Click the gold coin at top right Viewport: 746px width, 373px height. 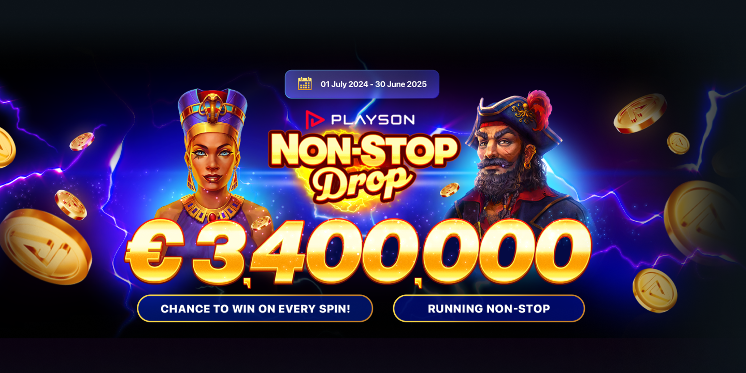pyautogui.click(x=640, y=113)
